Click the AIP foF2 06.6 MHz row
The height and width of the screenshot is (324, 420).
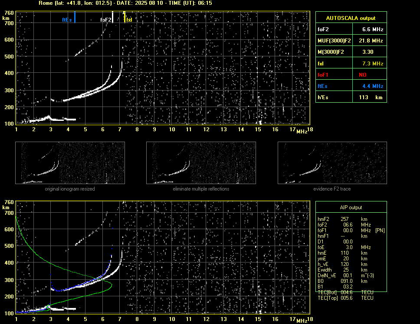coord(344,225)
